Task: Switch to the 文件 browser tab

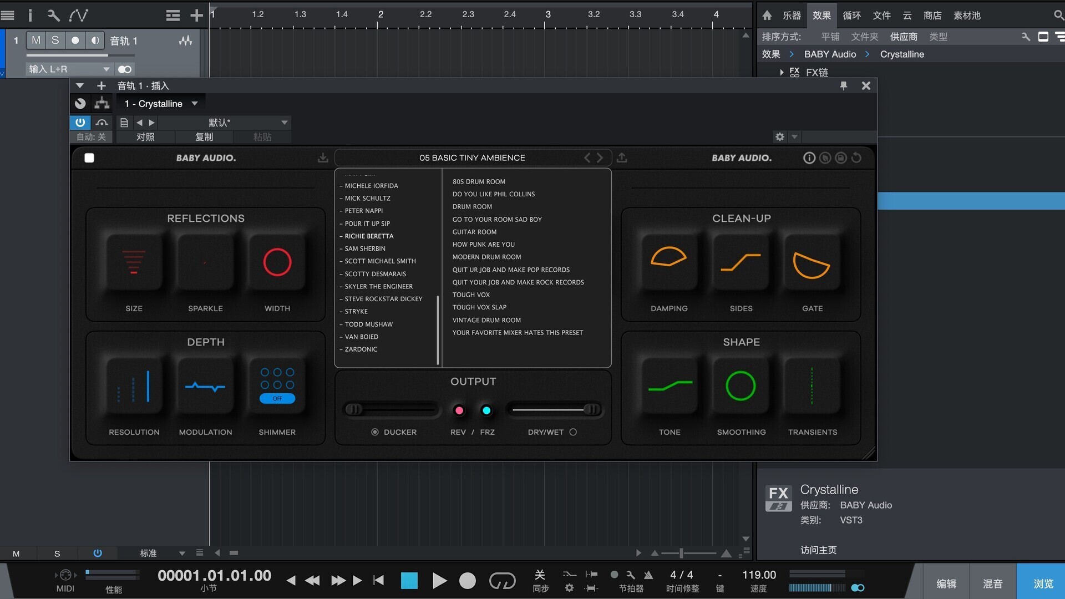Action: pos(881,16)
